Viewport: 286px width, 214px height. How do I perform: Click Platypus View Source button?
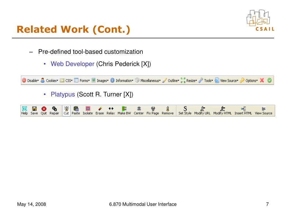pyautogui.click(x=264, y=110)
